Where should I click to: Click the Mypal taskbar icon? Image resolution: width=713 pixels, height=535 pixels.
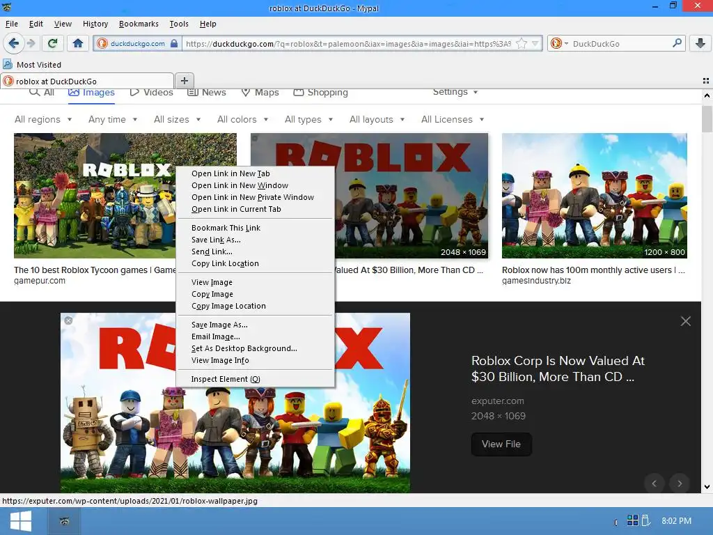point(64,521)
